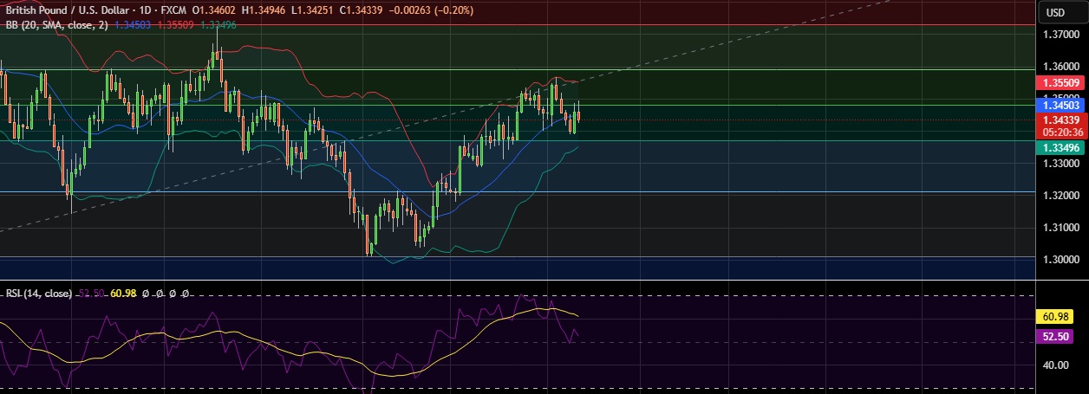
Task: Select the BB (20, SMA, close, 2) indicator legend
Action: click(x=56, y=25)
